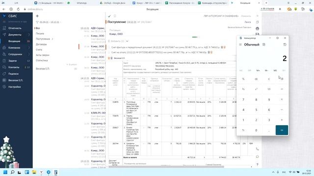Expand the Документы section chevron
The width and height of the screenshot is (314, 176).
pos(29,35)
